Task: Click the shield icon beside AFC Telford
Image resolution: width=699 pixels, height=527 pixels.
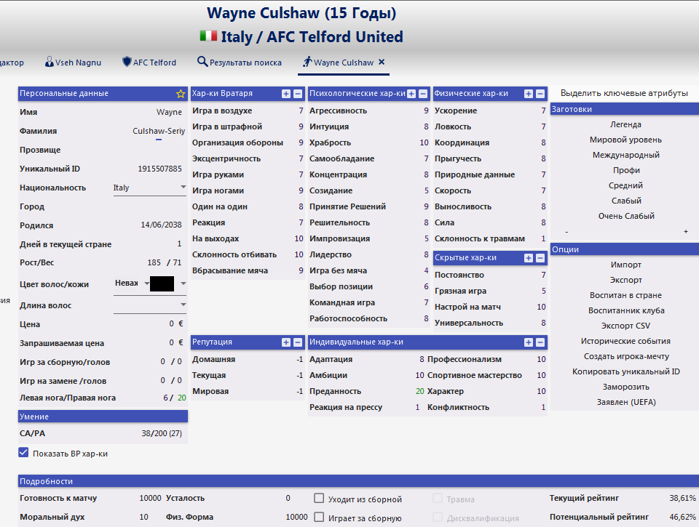Action: (x=127, y=62)
